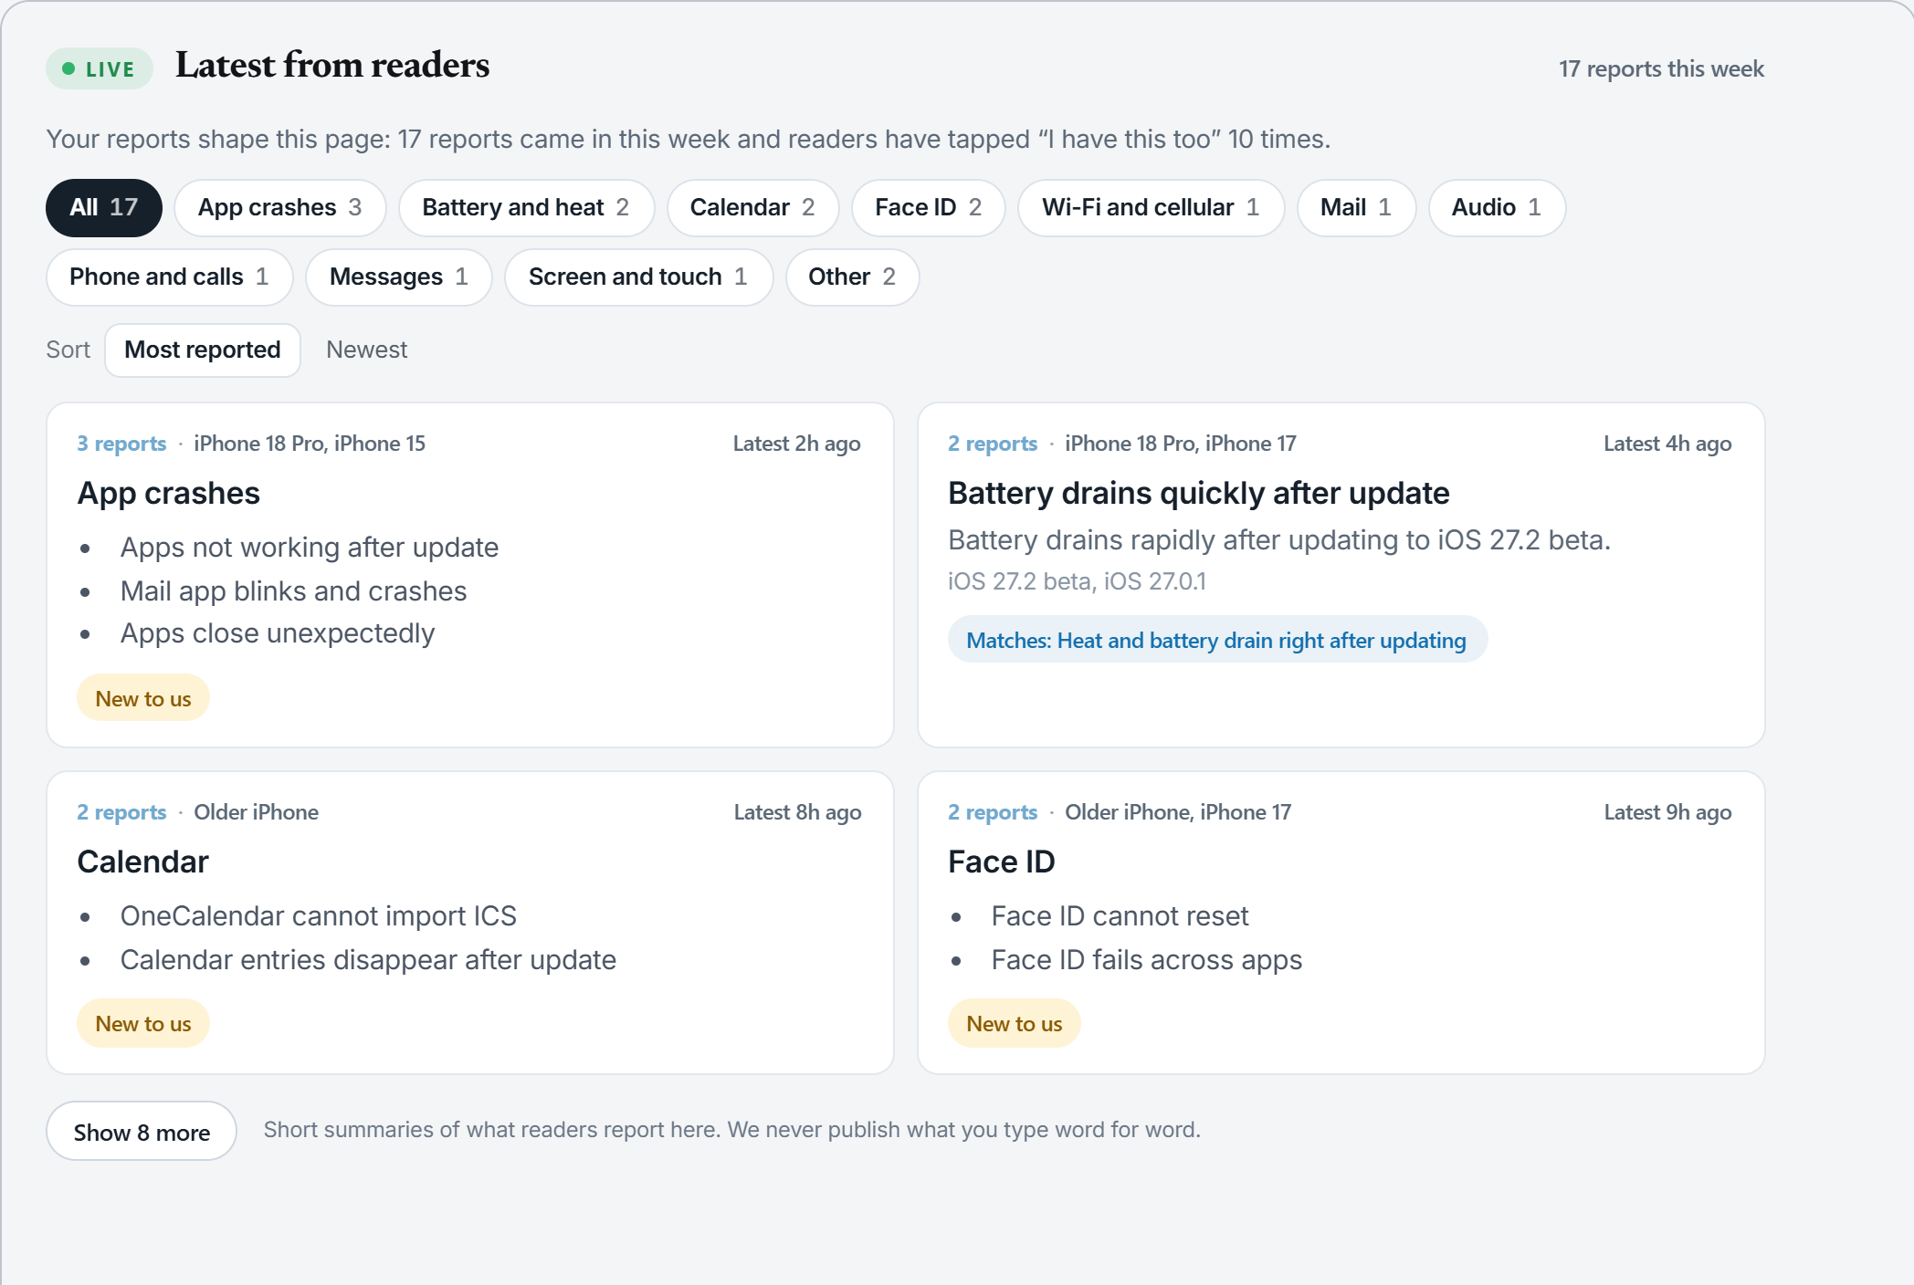The image size is (1914, 1285).
Task: Click 2 reports count on Face ID card
Action: pyautogui.click(x=993, y=812)
